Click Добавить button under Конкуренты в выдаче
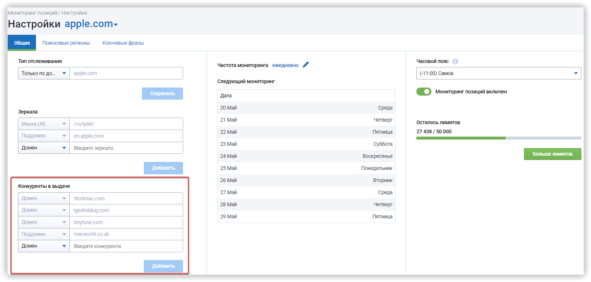The image size is (591, 282). tap(163, 266)
